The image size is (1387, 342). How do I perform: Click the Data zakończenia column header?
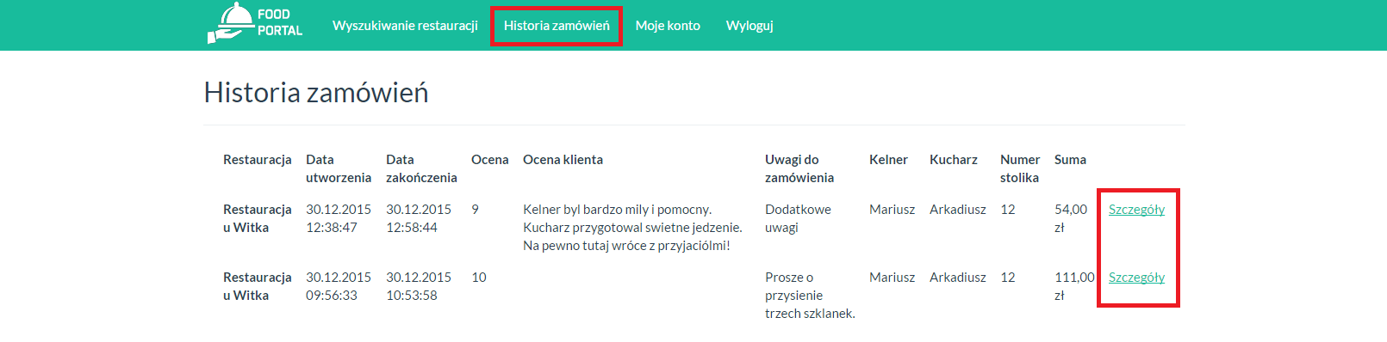click(421, 168)
